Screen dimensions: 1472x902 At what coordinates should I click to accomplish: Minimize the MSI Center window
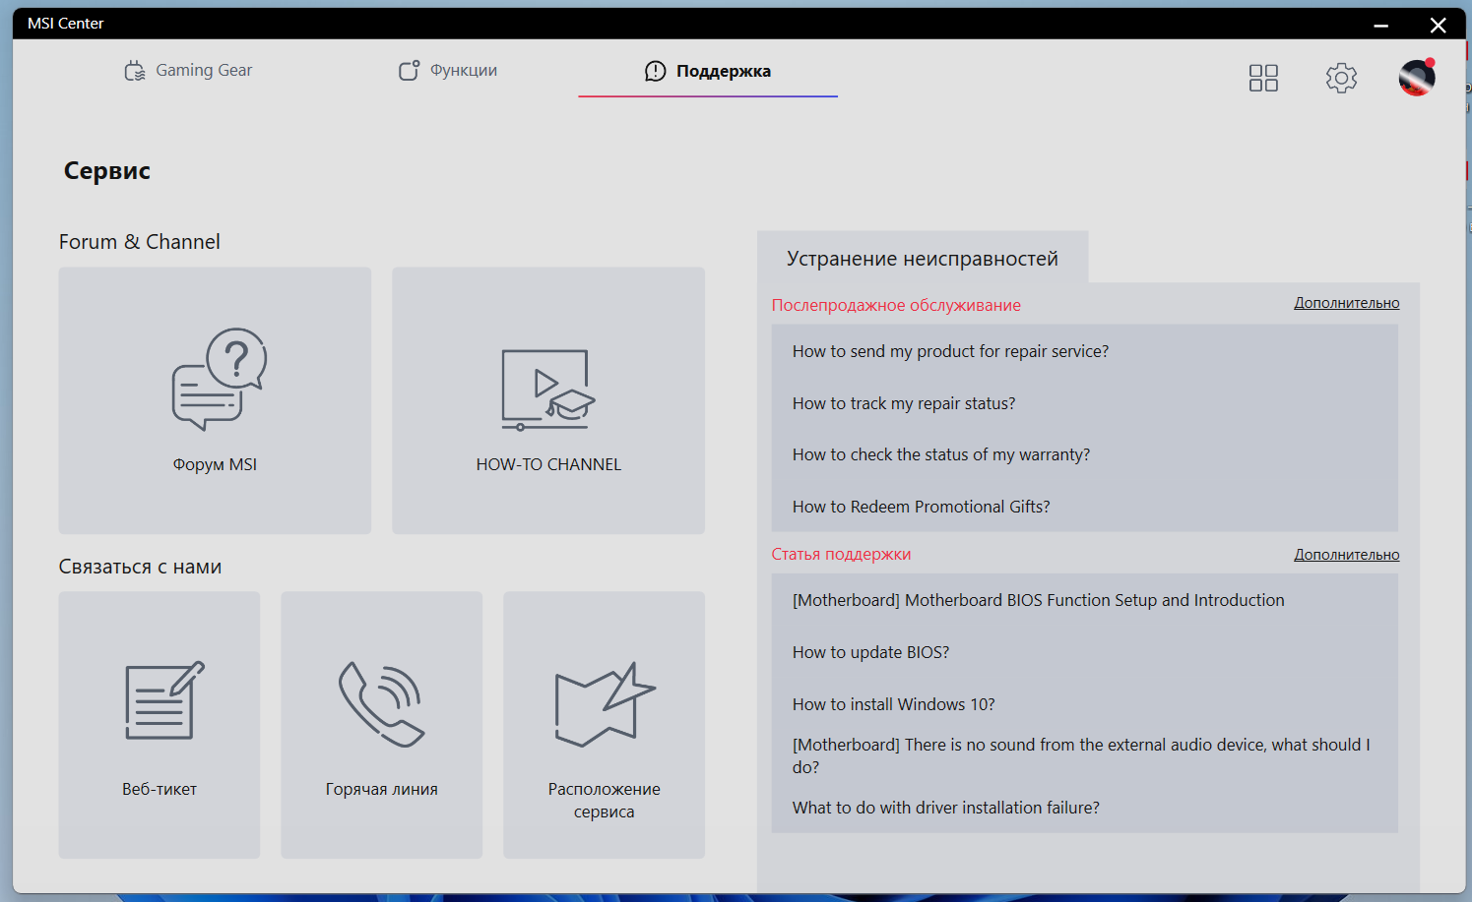pyautogui.click(x=1380, y=25)
